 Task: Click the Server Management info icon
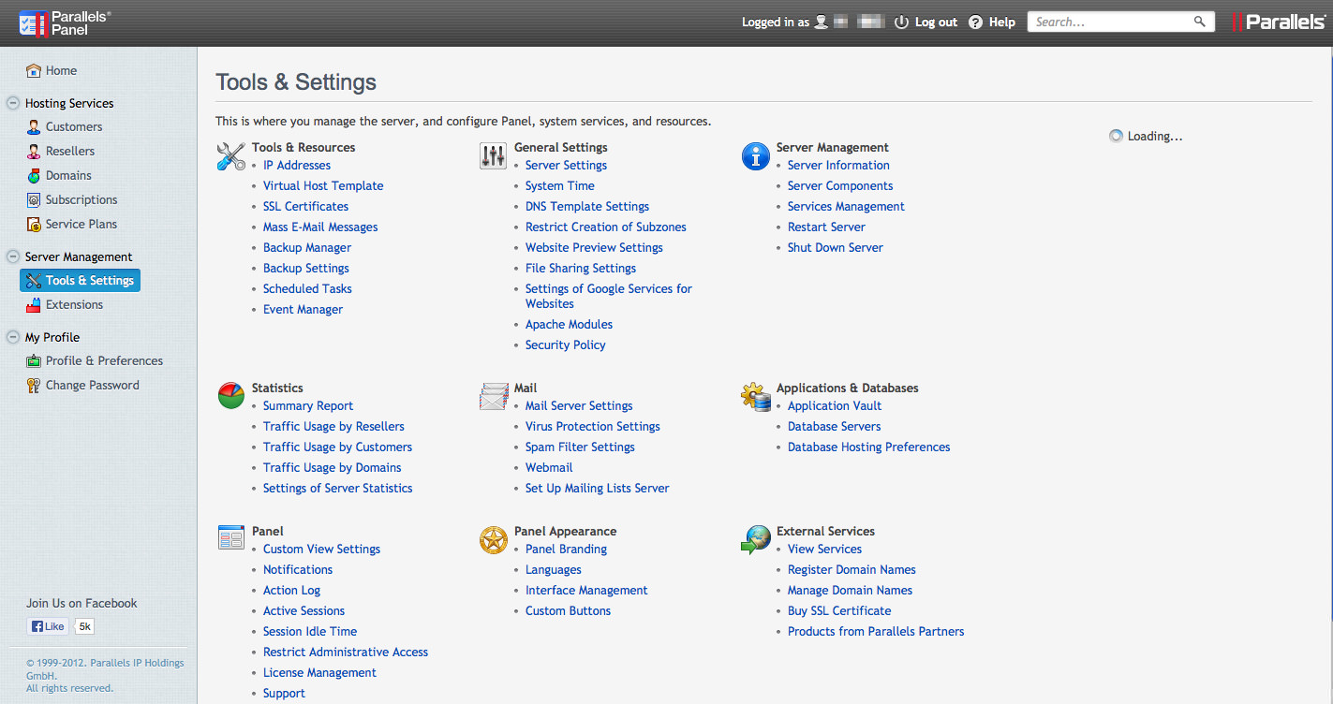pos(755,156)
